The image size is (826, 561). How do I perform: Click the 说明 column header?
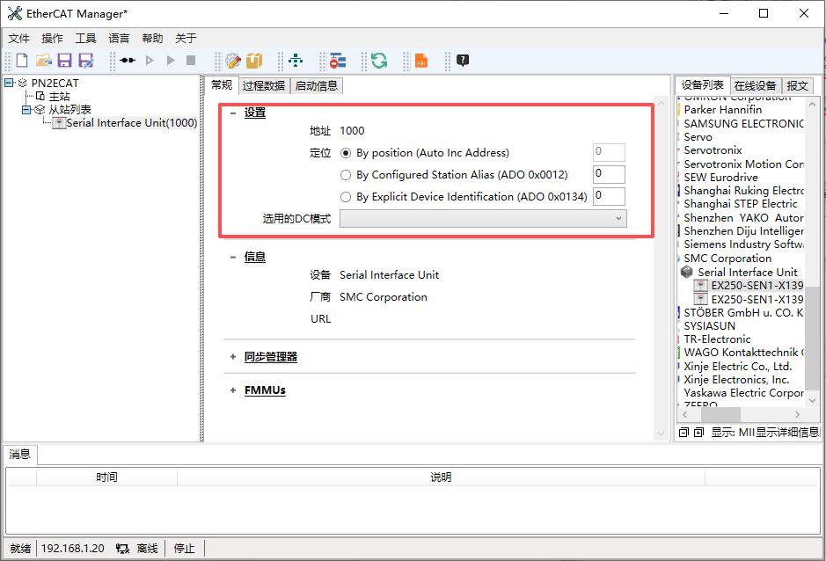pyautogui.click(x=441, y=477)
